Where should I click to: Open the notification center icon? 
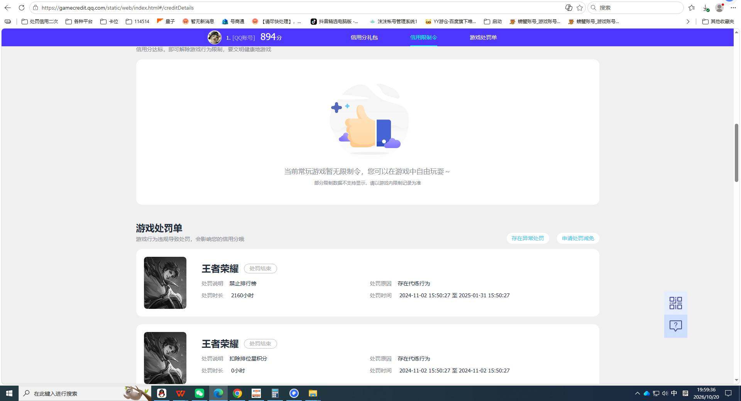pos(728,393)
